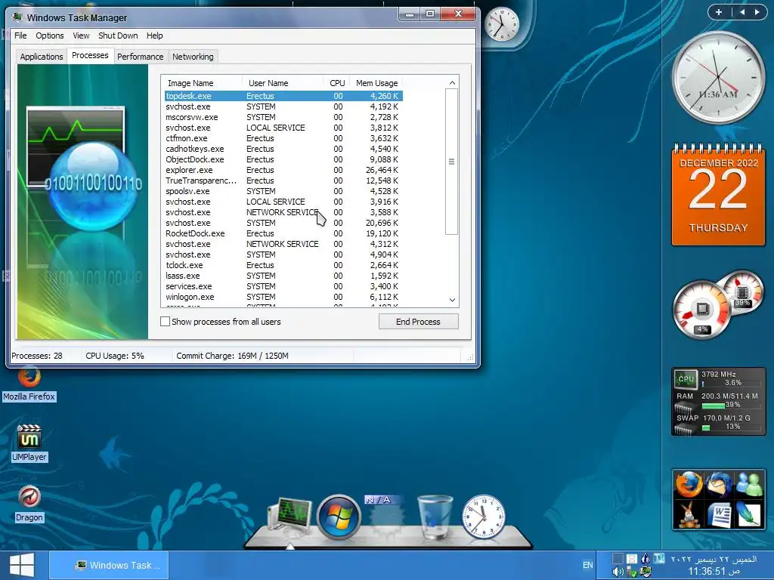Click the clock icon in the dock
This screenshot has height=580, width=774.
(483, 517)
